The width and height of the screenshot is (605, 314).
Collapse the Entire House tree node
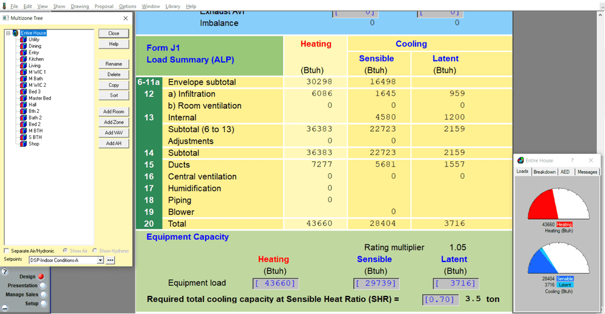(8, 33)
